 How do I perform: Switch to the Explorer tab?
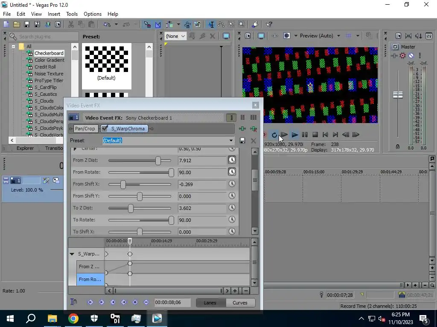coord(25,148)
